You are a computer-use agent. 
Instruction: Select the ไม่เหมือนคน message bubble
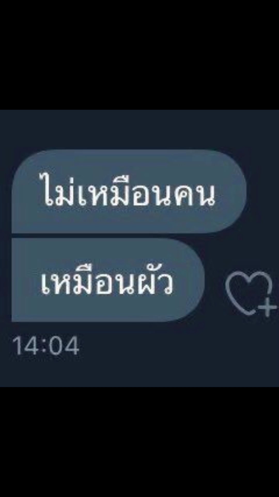tap(129, 192)
